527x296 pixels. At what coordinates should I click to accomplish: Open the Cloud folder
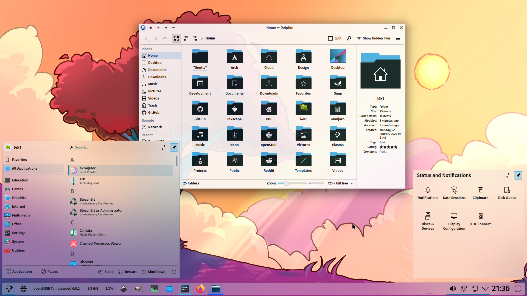[x=269, y=59]
